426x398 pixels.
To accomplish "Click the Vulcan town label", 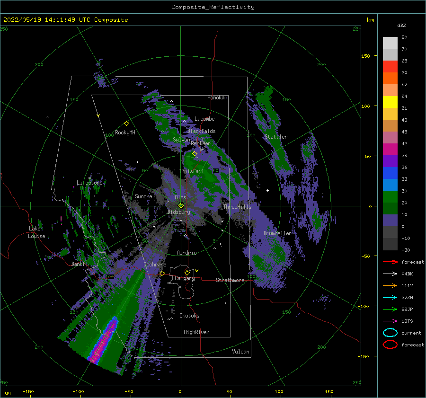I will 241,352.
